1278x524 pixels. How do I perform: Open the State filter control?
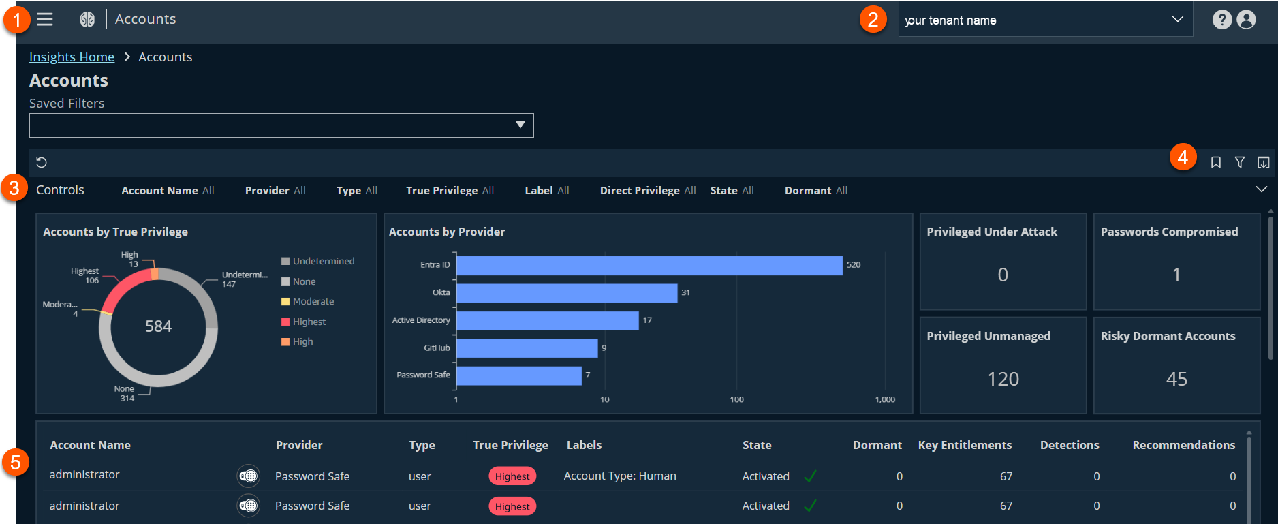pos(732,191)
